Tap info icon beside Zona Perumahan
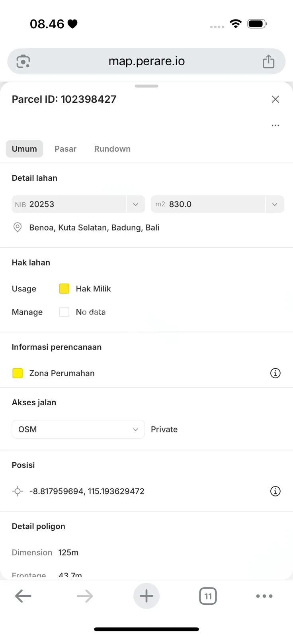Image resolution: width=293 pixels, height=637 pixels. pos(275,373)
